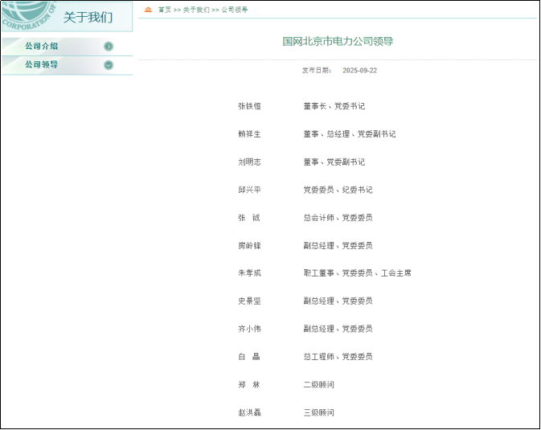Click the name 史景坚
The width and height of the screenshot is (541, 430).
[x=249, y=301]
